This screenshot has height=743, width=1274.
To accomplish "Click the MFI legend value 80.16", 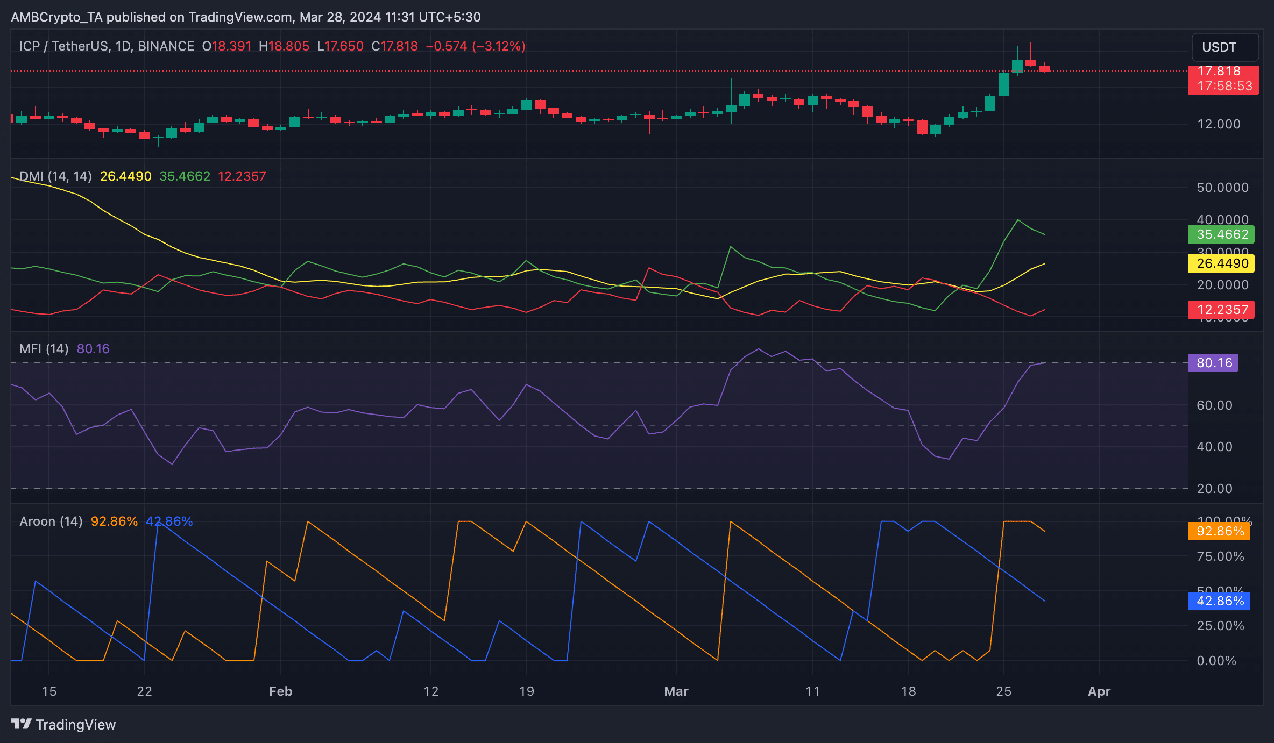I will [93, 349].
